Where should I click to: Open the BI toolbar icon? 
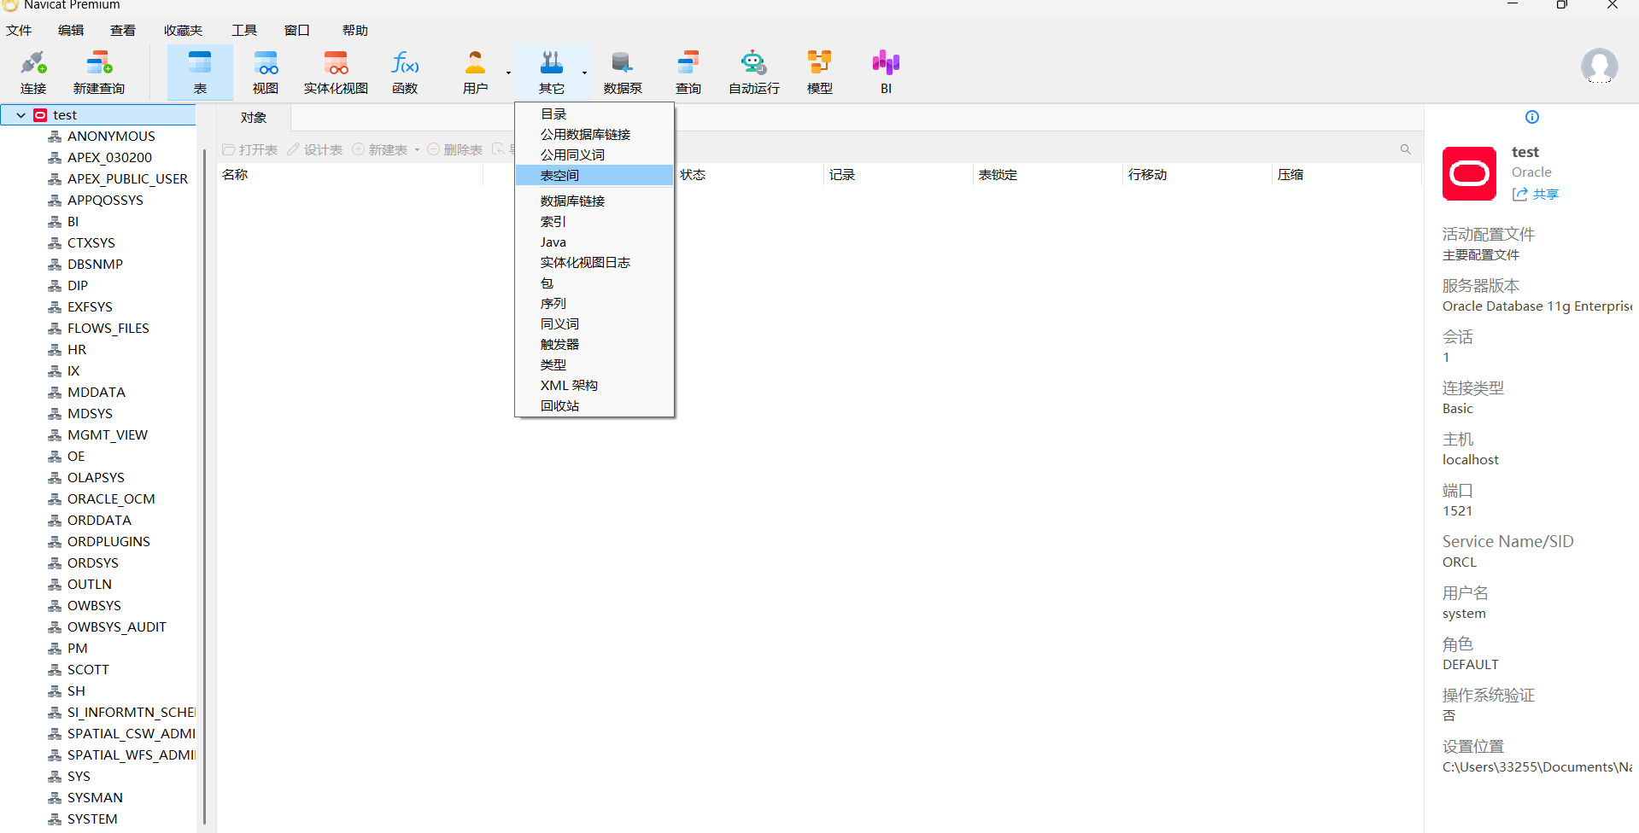pos(886,72)
